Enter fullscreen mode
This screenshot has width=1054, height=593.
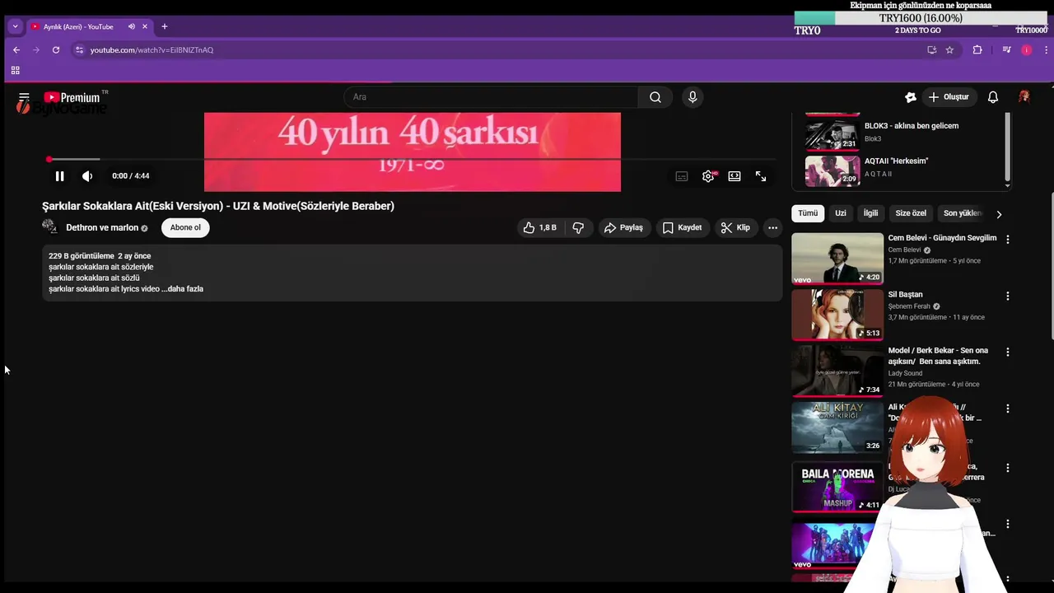761,176
